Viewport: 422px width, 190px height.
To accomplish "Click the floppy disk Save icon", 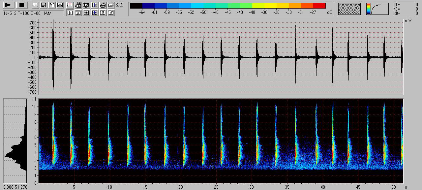I will pyautogui.click(x=44, y=5).
